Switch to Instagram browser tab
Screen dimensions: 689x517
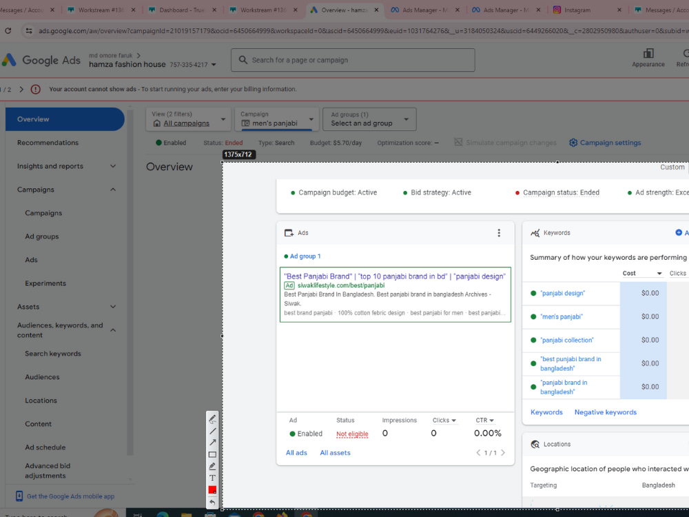coord(588,10)
